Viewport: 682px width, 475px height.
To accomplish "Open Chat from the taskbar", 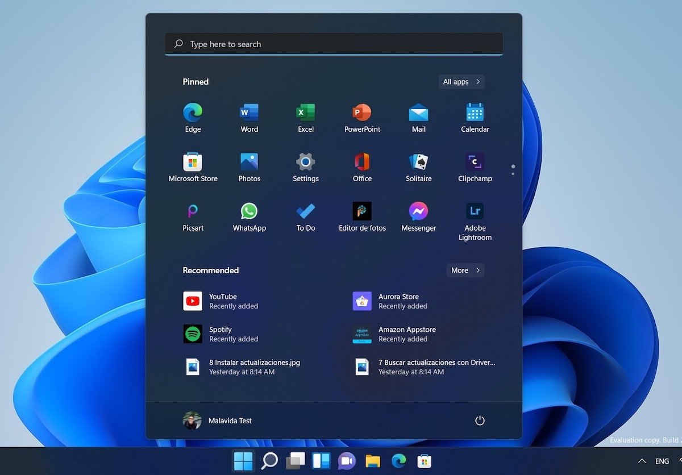I will click(x=347, y=461).
